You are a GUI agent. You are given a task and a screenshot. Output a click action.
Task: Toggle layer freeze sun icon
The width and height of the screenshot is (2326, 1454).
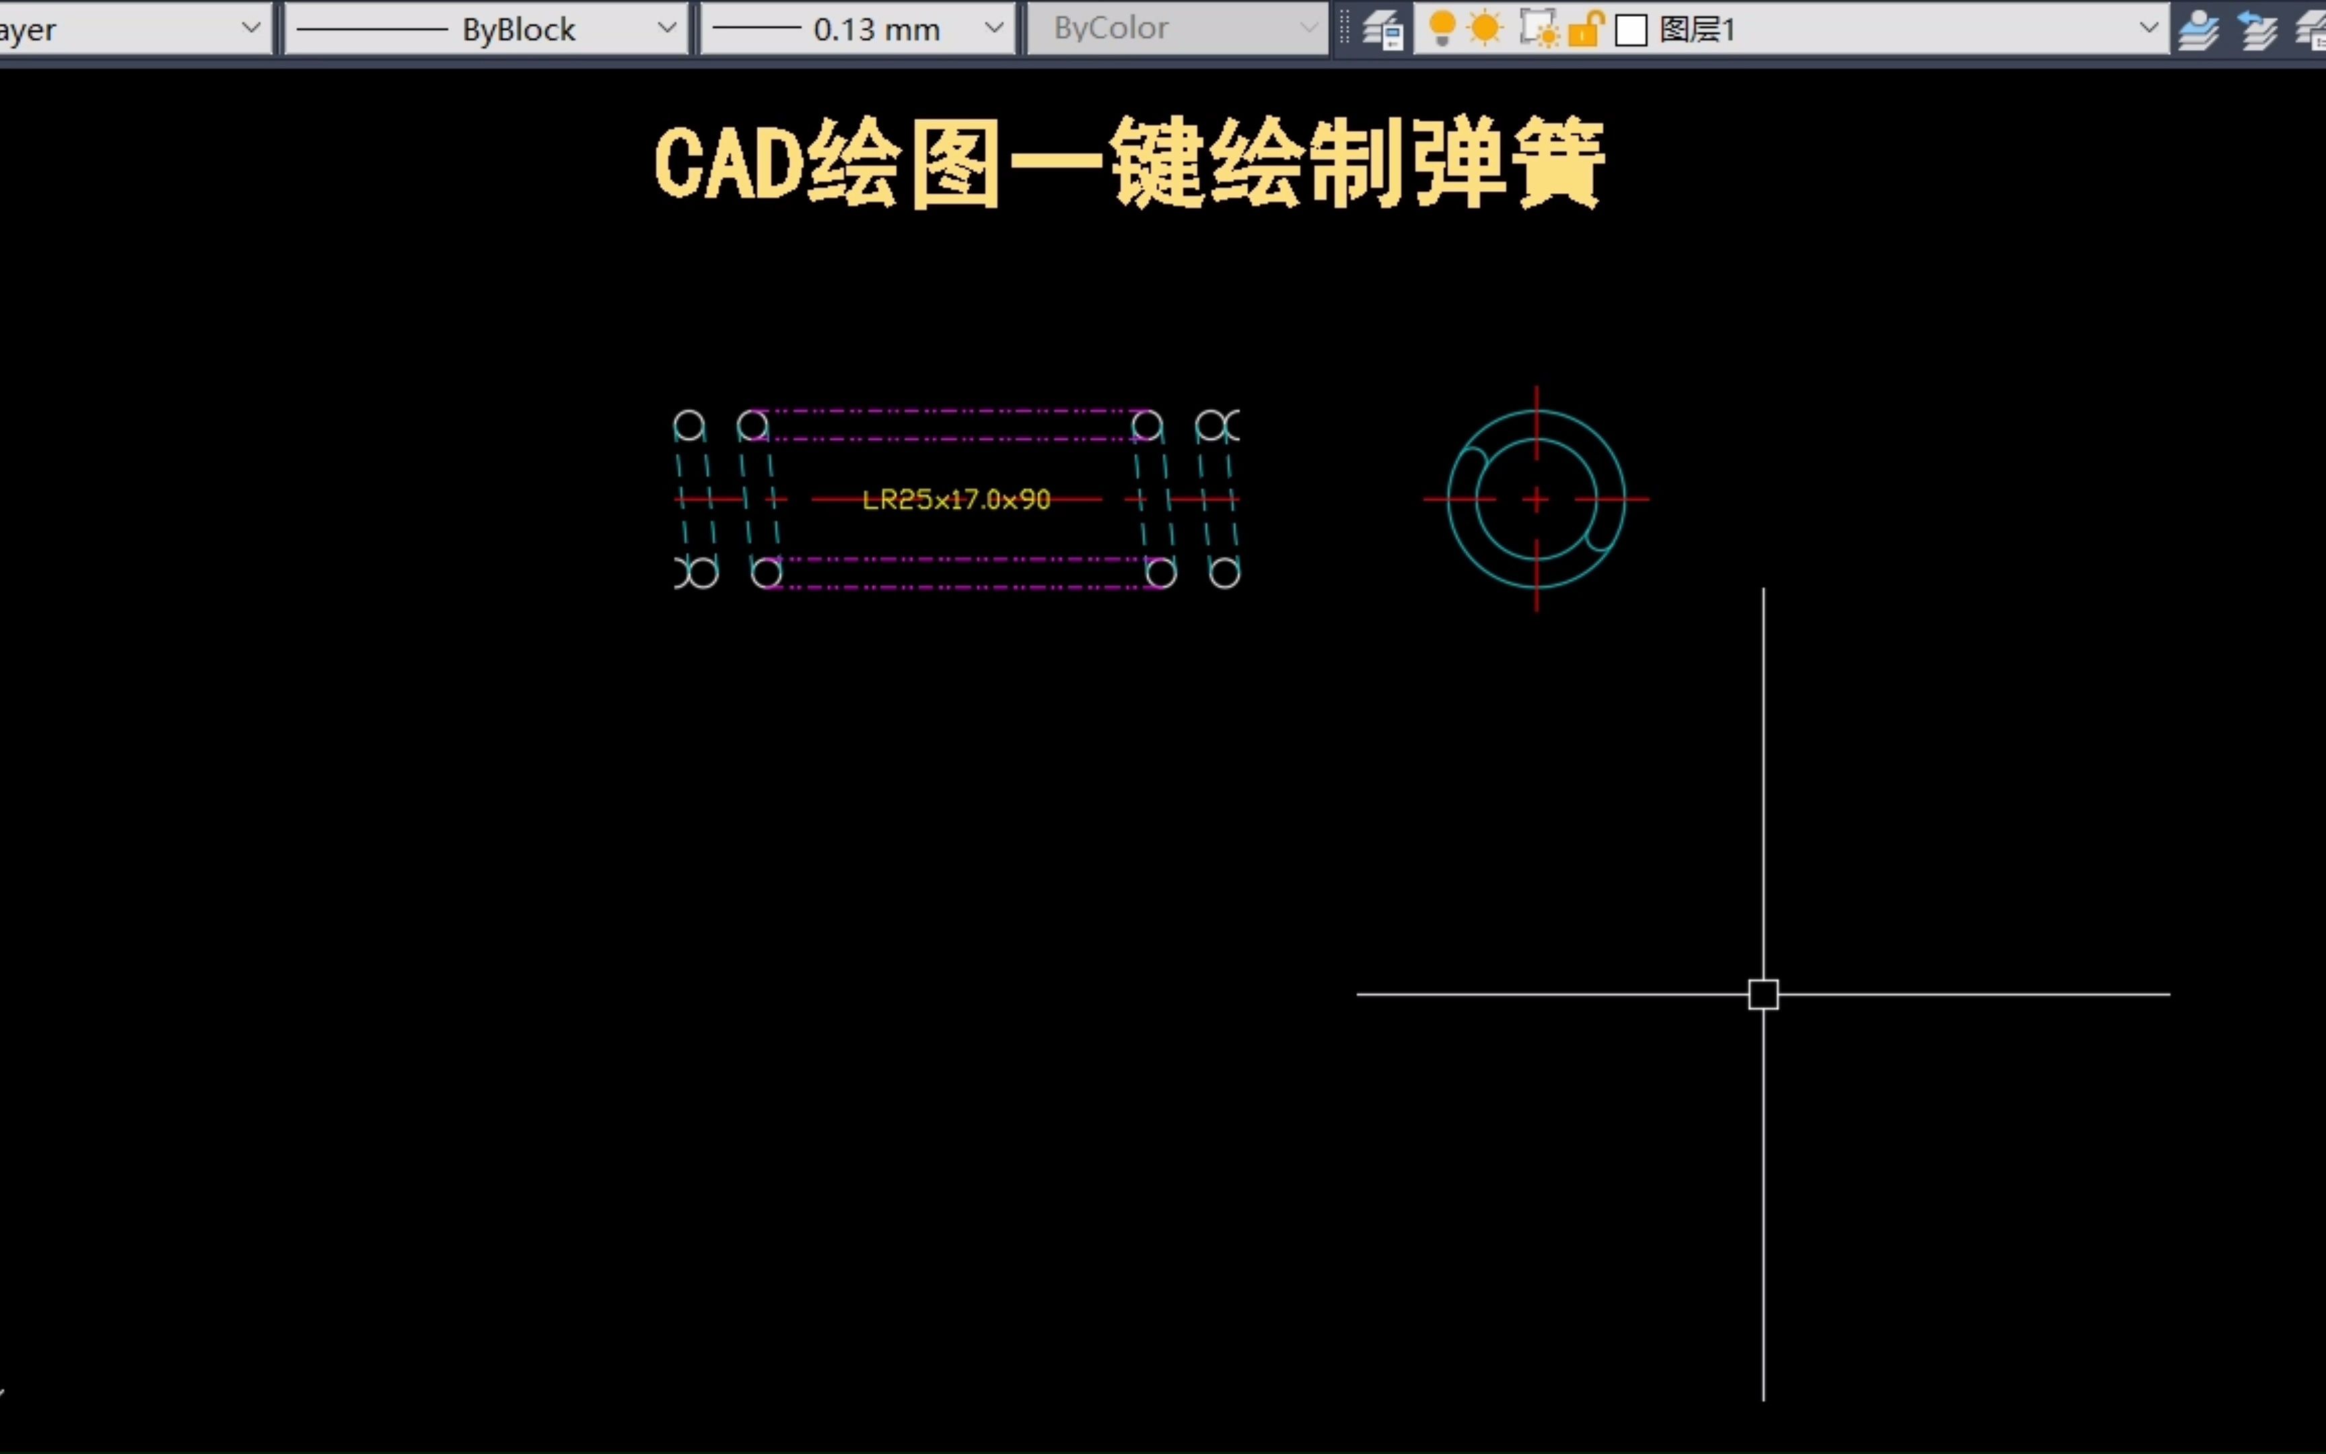point(1485,28)
